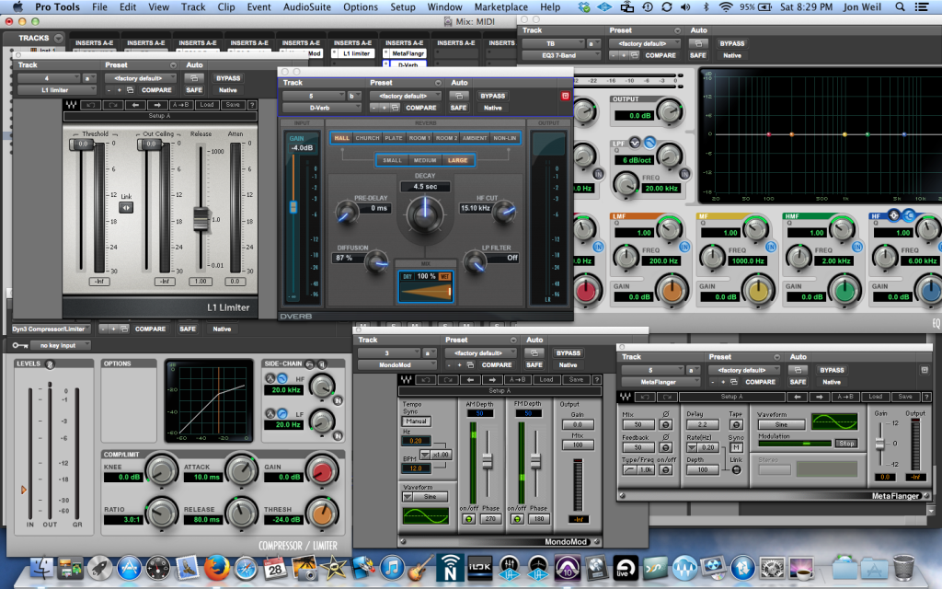Open the AudioSuite menu
This screenshot has width=942, height=589.
(x=307, y=7)
